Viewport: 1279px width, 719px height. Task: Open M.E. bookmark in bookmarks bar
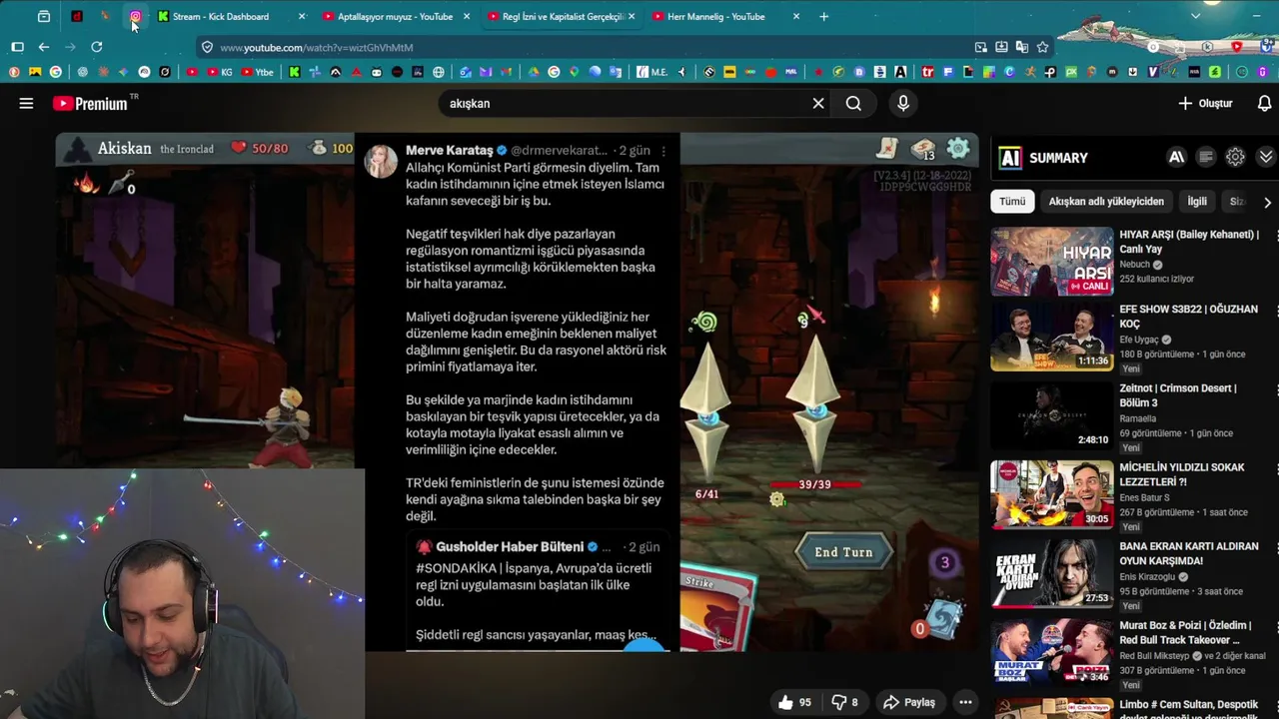(651, 72)
